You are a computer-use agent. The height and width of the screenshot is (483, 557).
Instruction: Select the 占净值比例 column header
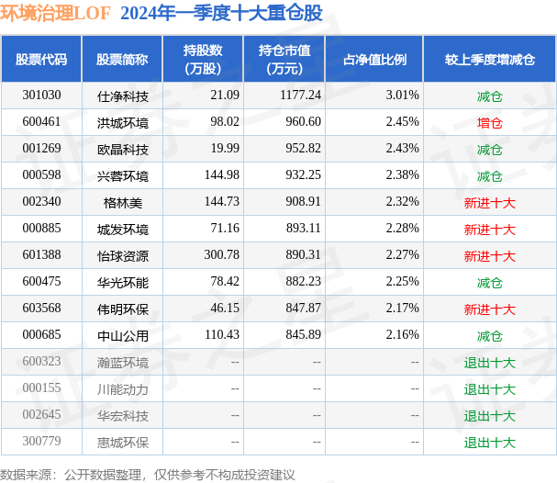pyautogui.click(x=374, y=60)
